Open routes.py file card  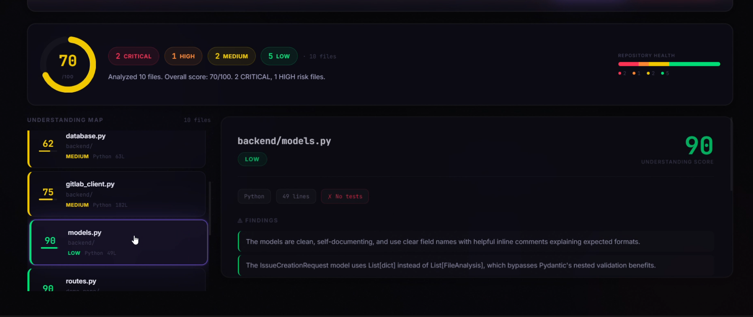pyautogui.click(x=116, y=280)
